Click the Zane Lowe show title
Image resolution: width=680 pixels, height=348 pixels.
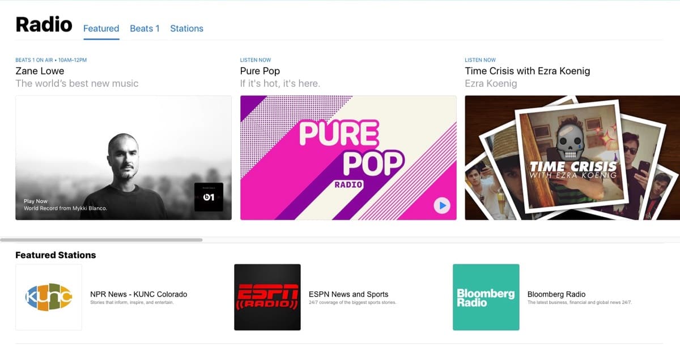point(40,71)
